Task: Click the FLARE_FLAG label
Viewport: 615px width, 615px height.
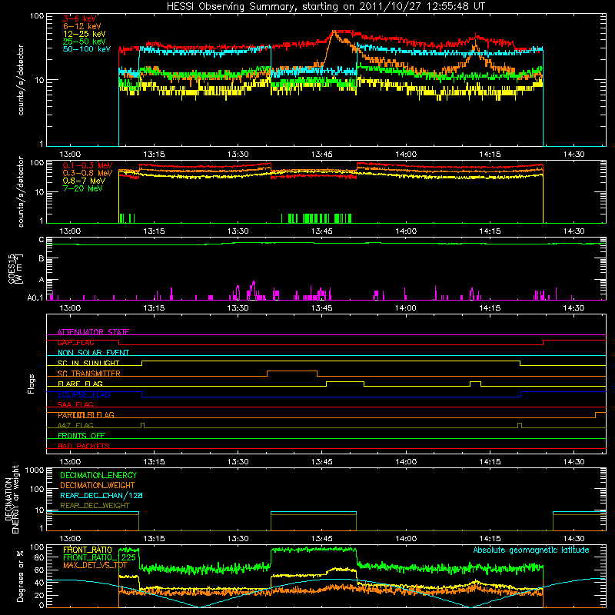Action: coord(80,384)
